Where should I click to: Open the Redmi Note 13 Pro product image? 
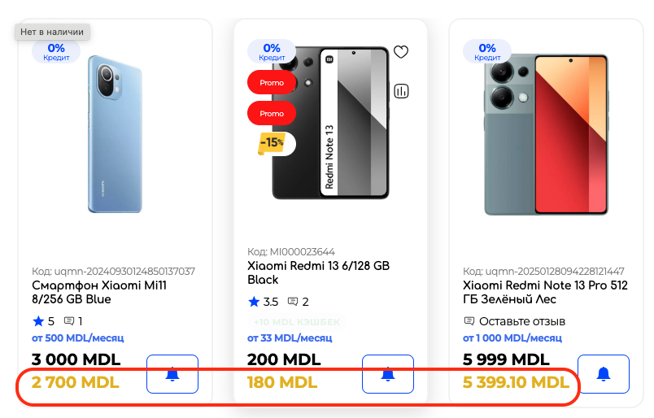(x=546, y=134)
